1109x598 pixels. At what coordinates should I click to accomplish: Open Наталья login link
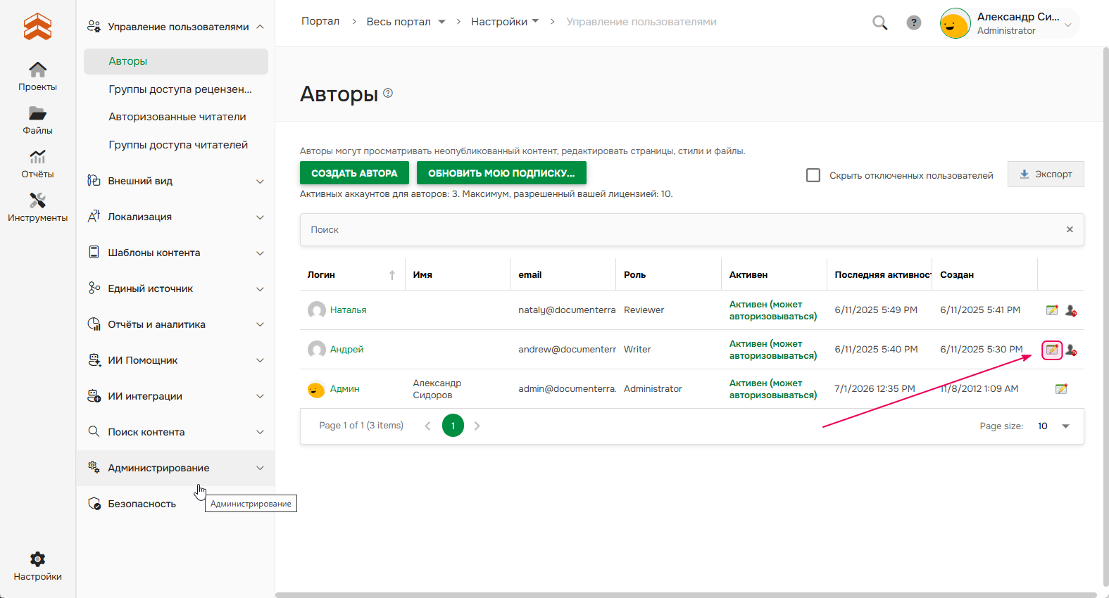tap(348, 310)
